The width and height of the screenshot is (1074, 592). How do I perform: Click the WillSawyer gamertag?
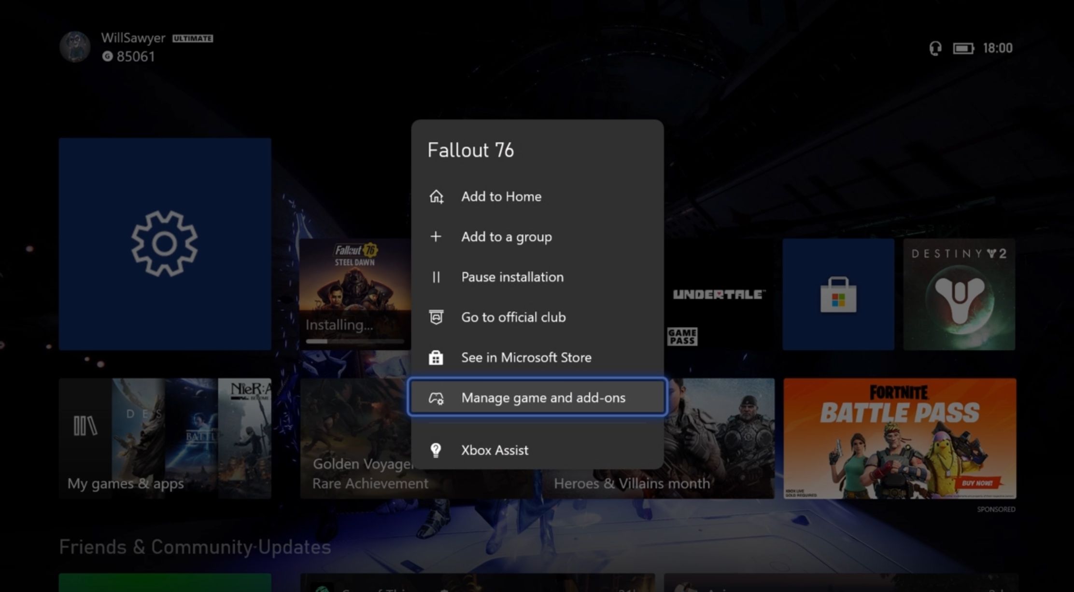(x=133, y=38)
